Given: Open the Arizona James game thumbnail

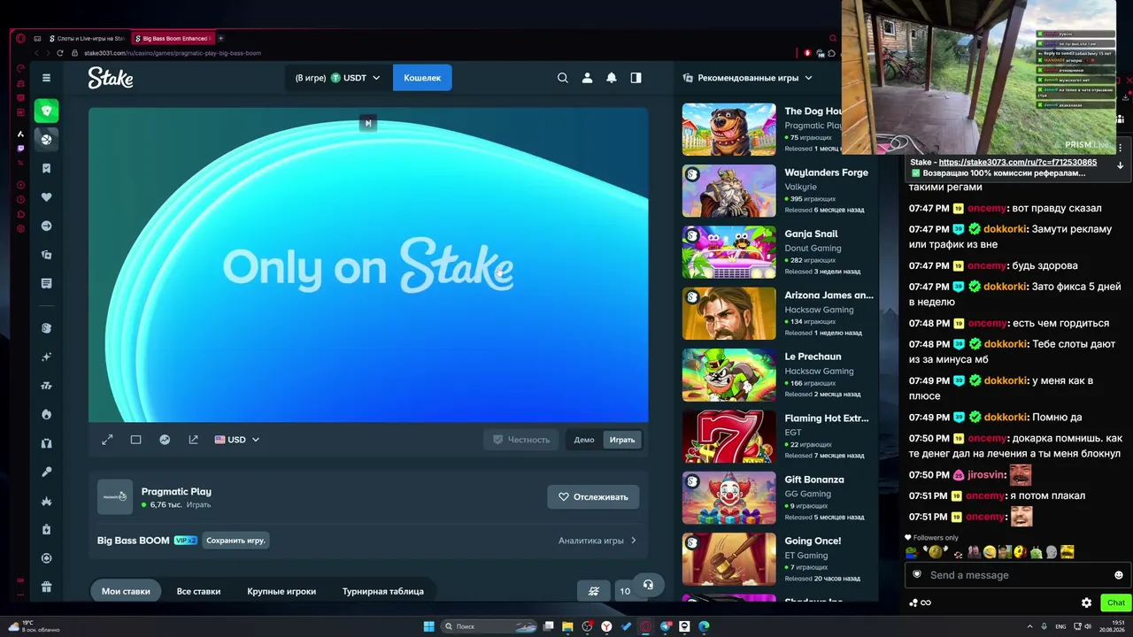Looking at the screenshot, I should point(729,313).
